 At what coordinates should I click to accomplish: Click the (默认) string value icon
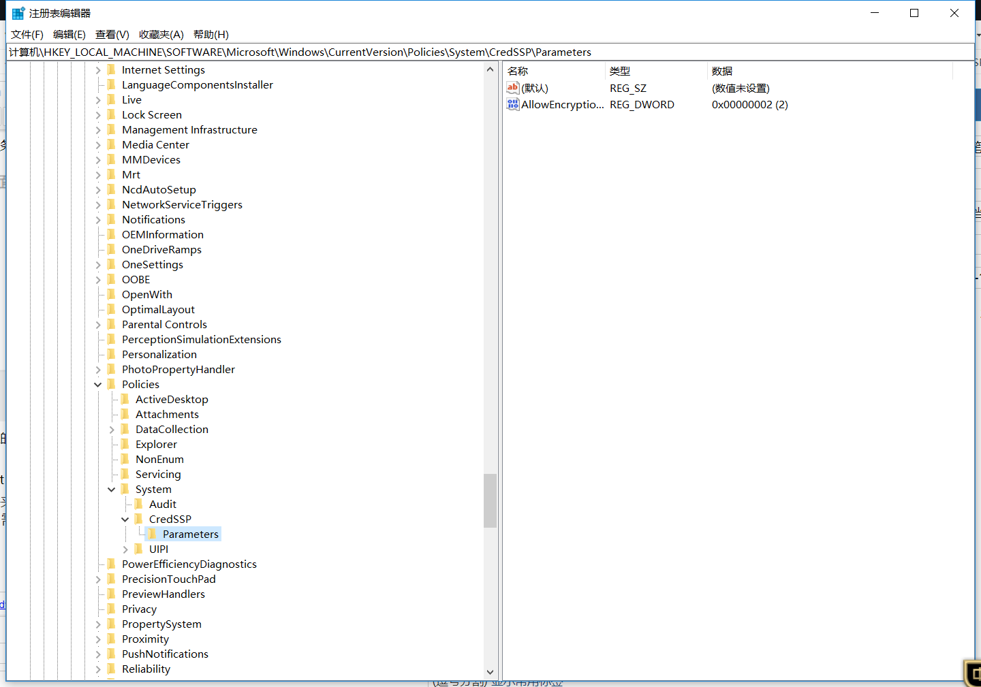pos(513,88)
